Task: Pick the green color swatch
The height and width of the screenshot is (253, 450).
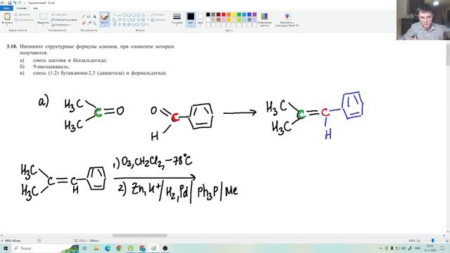Action: click(239, 15)
